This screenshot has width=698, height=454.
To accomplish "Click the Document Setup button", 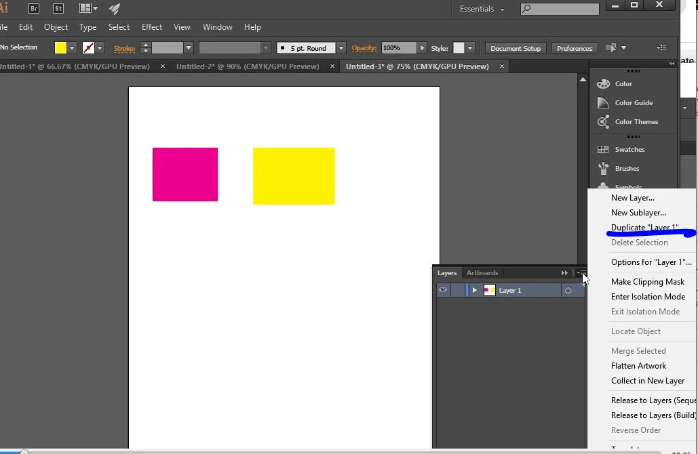I will (516, 48).
